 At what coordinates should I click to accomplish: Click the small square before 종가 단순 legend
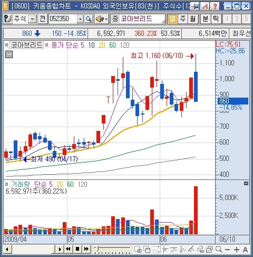pyautogui.click(x=46, y=45)
